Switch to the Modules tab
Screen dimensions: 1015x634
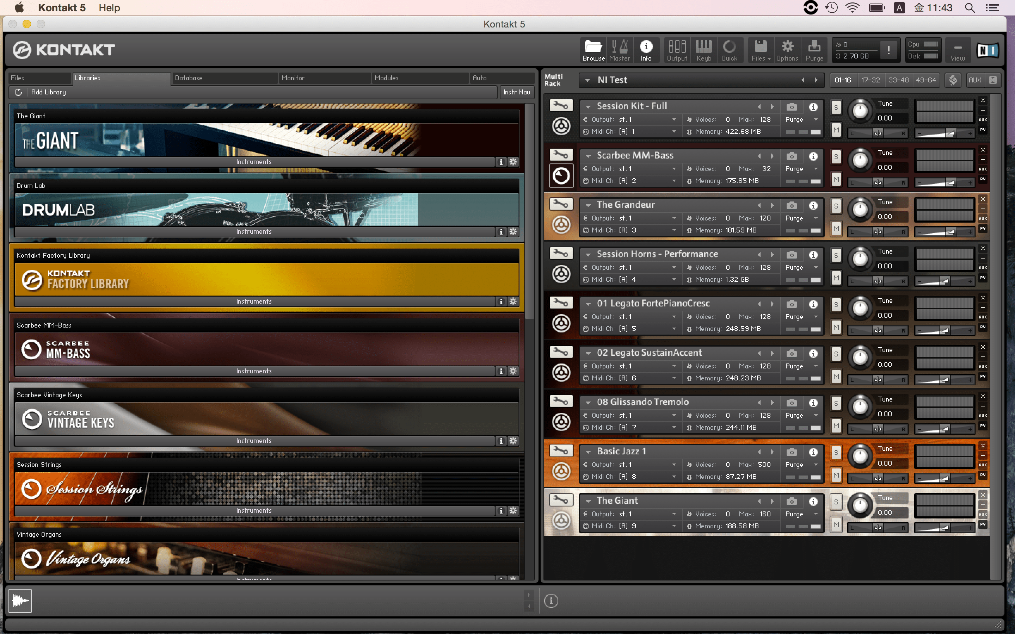tap(420, 78)
